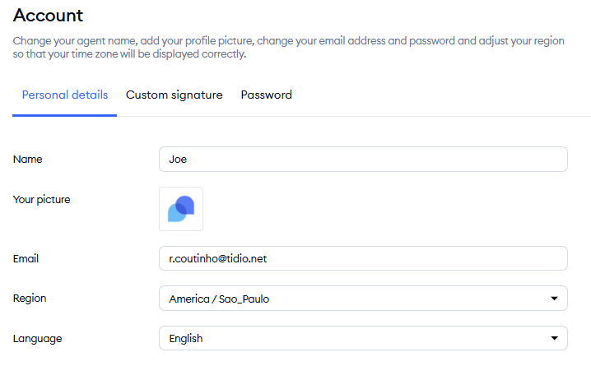Open the Region dropdown arrow
The width and height of the screenshot is (591, 366).
pyautogui.click(x=554, y=299)
